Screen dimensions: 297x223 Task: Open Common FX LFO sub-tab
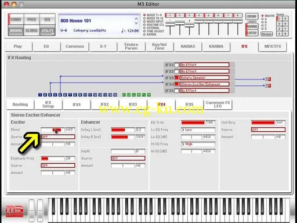[218, 105]
